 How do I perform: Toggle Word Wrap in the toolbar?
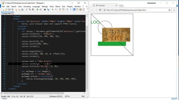tap(67, 10)
